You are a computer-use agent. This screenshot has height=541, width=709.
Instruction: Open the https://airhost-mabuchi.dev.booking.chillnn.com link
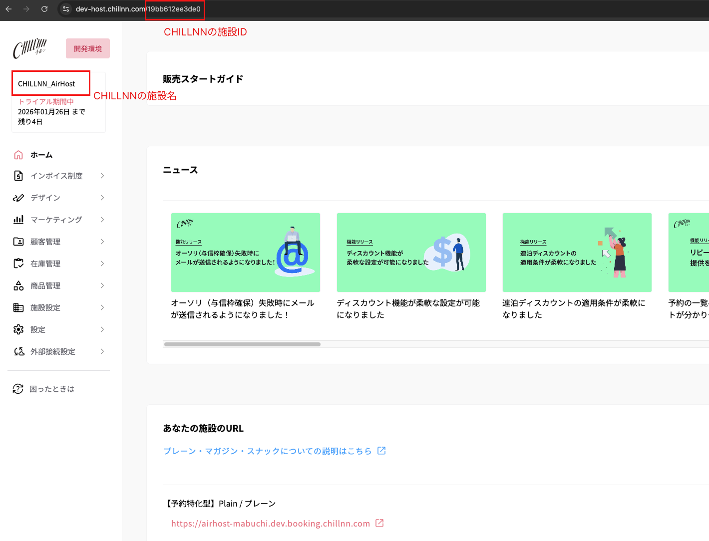(271, 523)
